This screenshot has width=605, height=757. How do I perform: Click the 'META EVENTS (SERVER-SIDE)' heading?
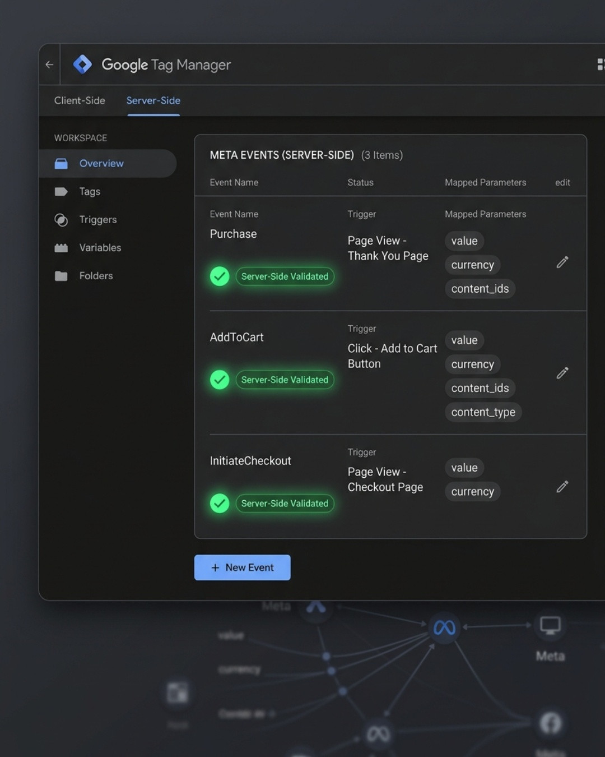tap(282, 155)
